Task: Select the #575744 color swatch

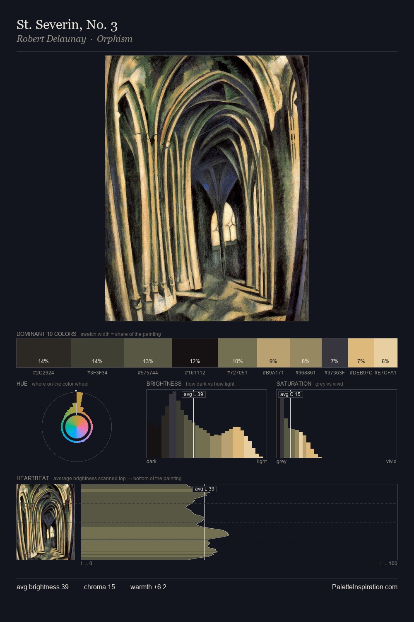Action: point(148,353)
